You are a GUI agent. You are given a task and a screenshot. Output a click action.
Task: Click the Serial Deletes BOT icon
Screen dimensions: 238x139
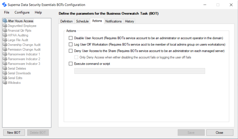(5, 68)
